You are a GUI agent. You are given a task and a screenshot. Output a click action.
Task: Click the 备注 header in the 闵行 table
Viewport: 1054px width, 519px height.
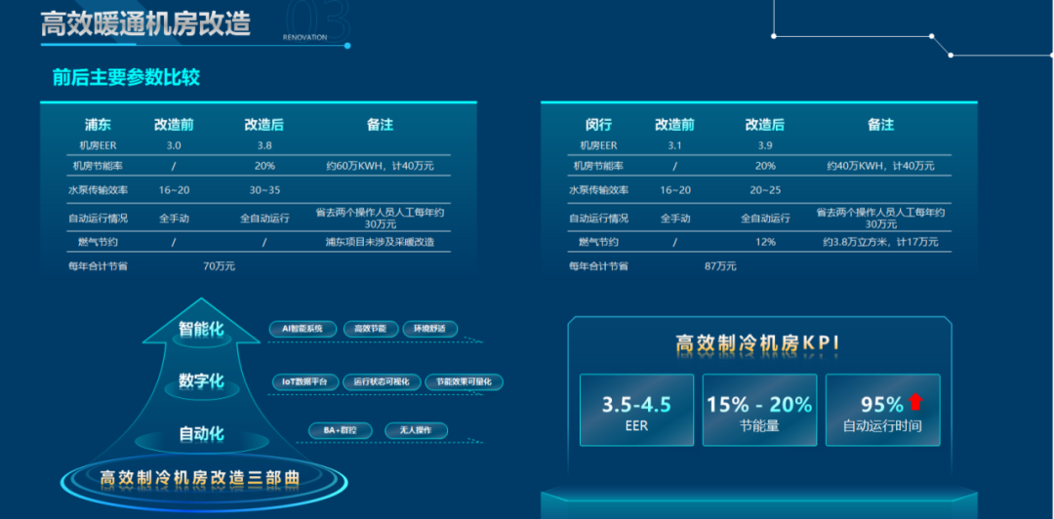pyautogui.click(x=880, y=124)
